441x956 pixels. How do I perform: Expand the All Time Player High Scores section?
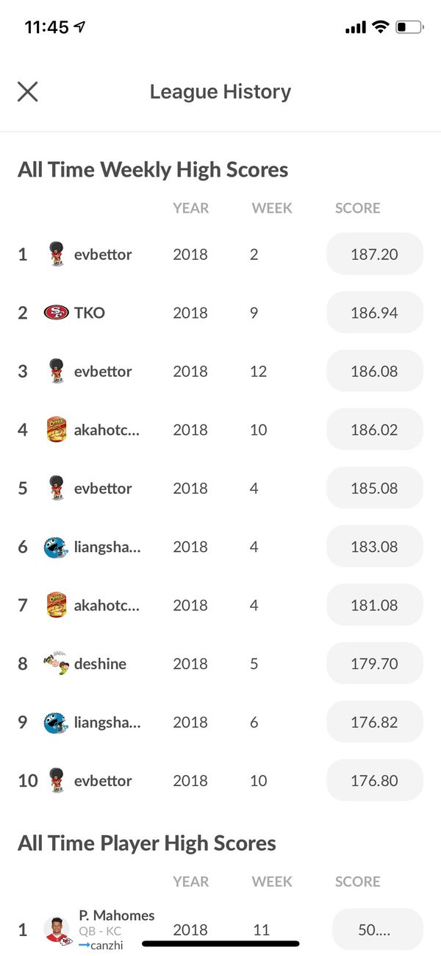point(146,843)
